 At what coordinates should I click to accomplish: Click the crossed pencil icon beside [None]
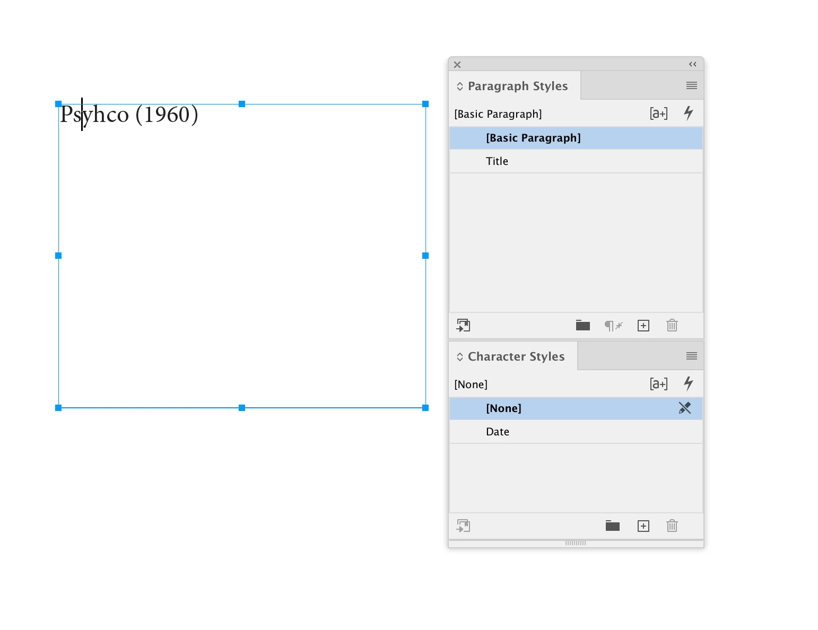pos(685,408)
